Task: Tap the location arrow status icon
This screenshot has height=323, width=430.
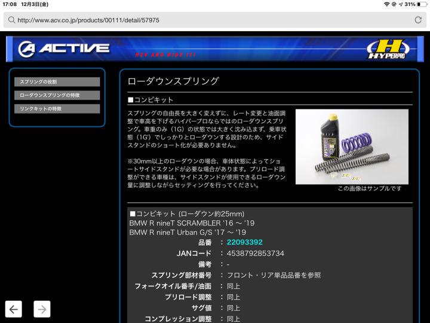Action: 401,4
